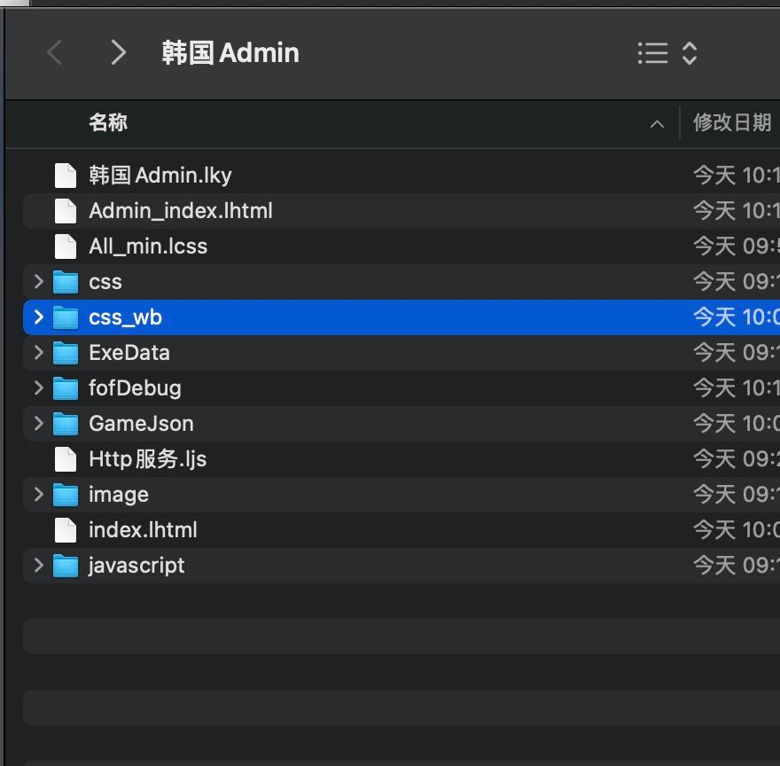Expand the javascript folder chevron
Screen dimensions: 780x766
tap(39, 565)
